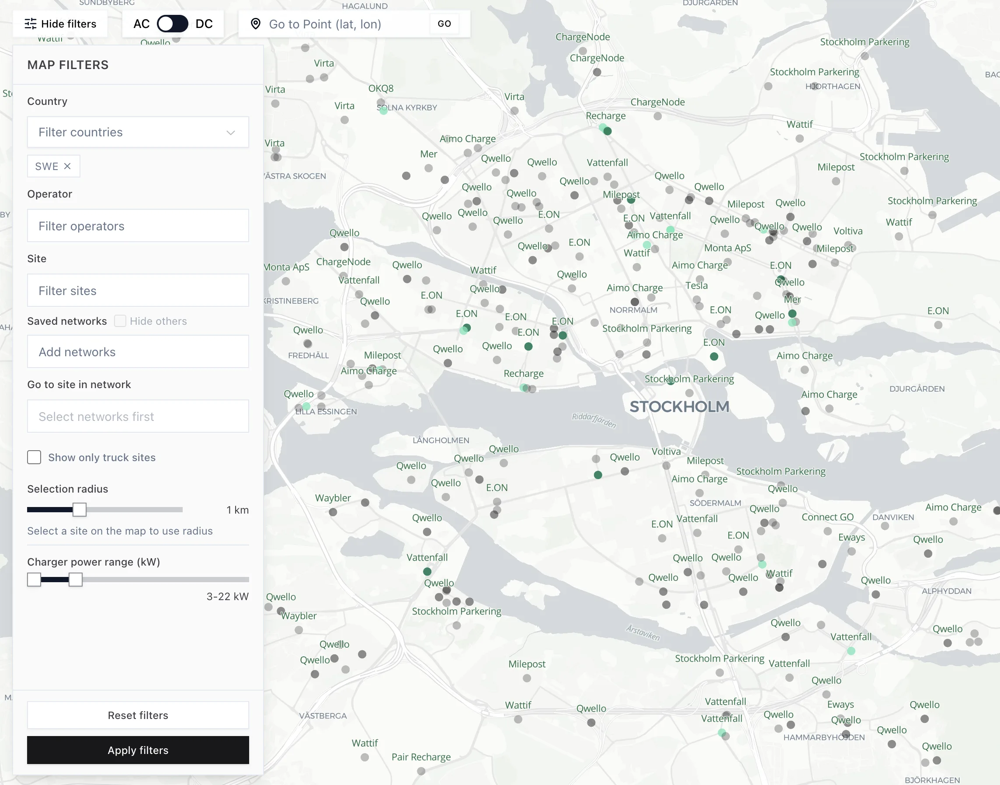Select the Tesla charging site marker

click(x=697, y=299)
